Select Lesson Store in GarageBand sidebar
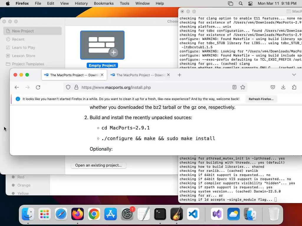This screenshot has width=302, height=226. tap(32, 56)
